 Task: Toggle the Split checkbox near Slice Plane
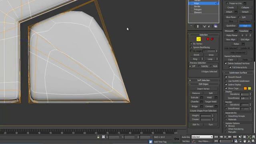240,17
